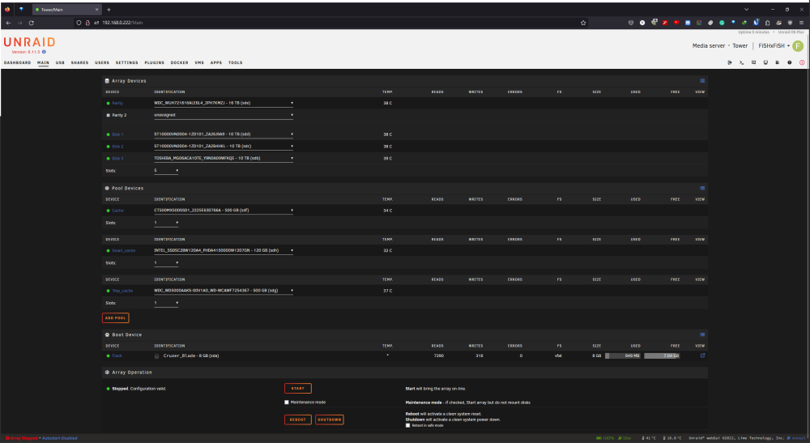Open the Tmp_cache WDC device dropdown
810x443 pixels.
[x=224, y=290]
